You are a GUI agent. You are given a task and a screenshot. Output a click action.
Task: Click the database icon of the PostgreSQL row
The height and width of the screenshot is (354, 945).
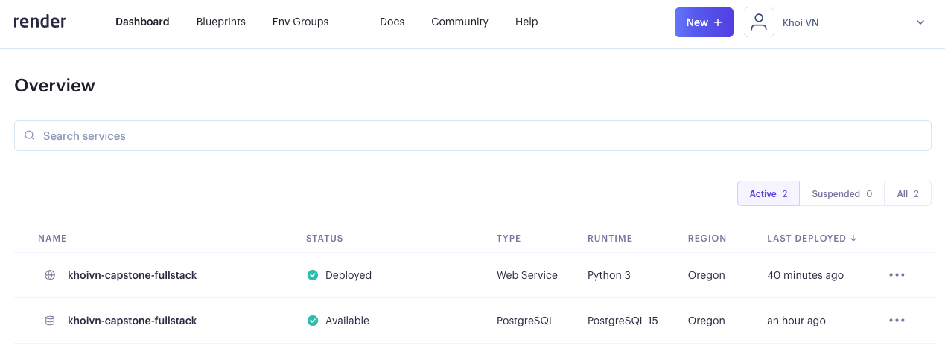[50, 321]
